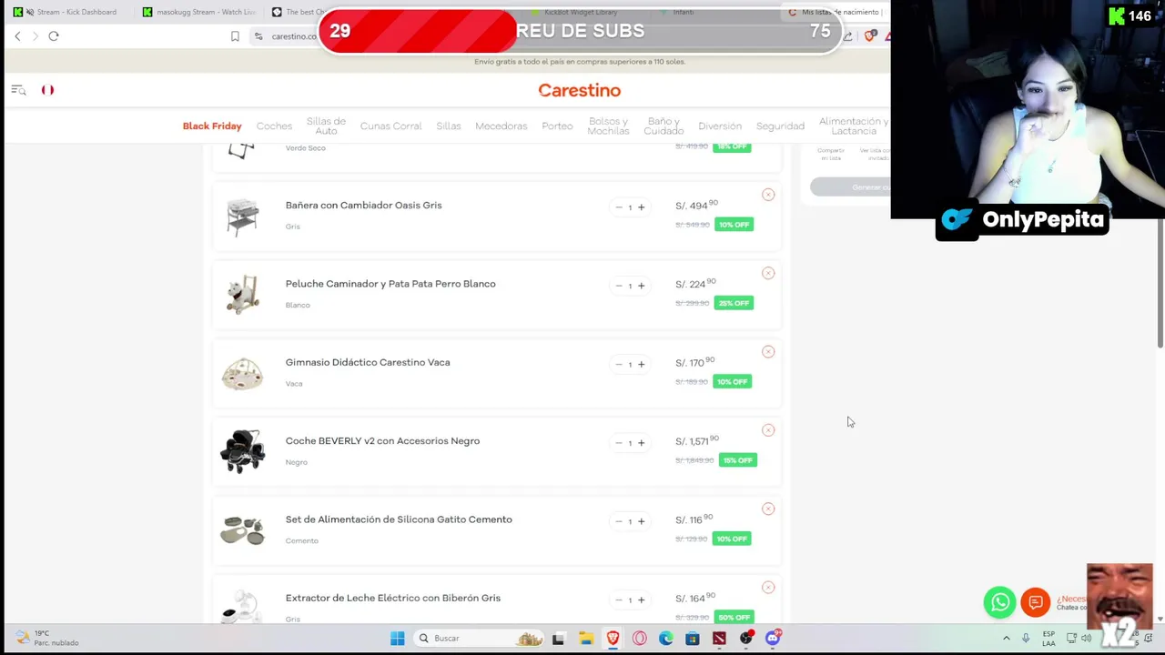The image size is (1165, 655).
Task: Click Extractor de Leche Eléctrico con Biberón title
Action: click(393, 598)
